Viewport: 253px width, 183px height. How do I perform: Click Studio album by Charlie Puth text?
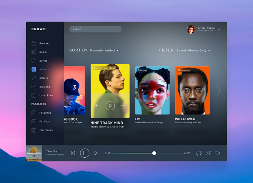[107, 127]
